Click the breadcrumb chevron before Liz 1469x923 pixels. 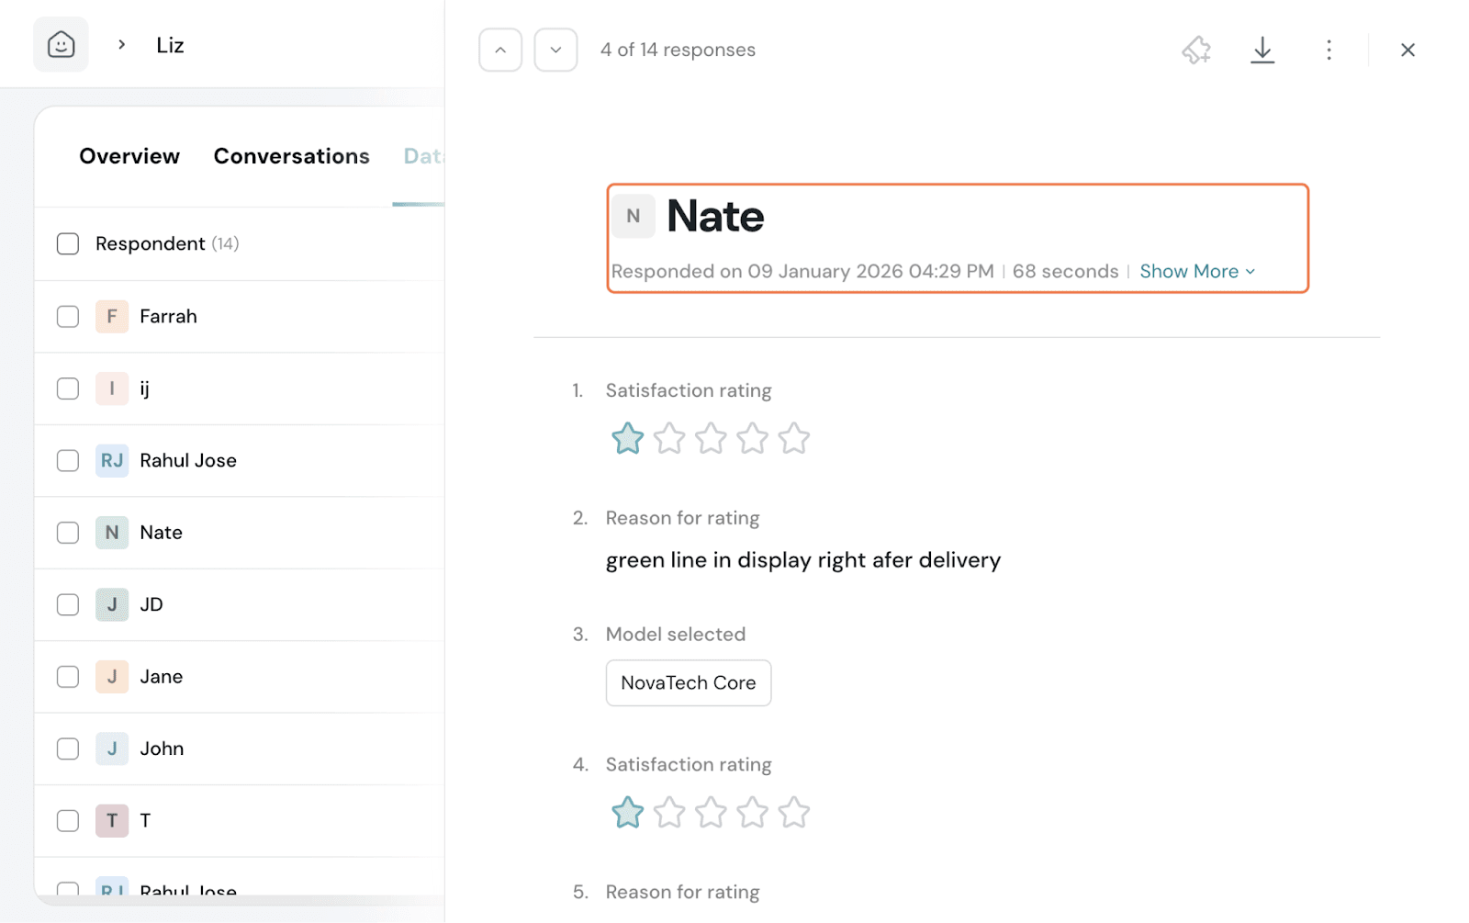pyautogui.click(x=121, y=45)
